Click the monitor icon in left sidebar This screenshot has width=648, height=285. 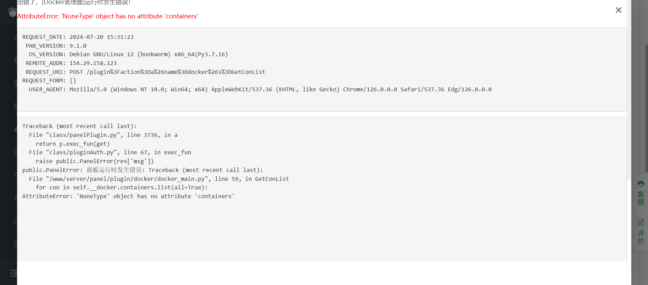[15, 152]
